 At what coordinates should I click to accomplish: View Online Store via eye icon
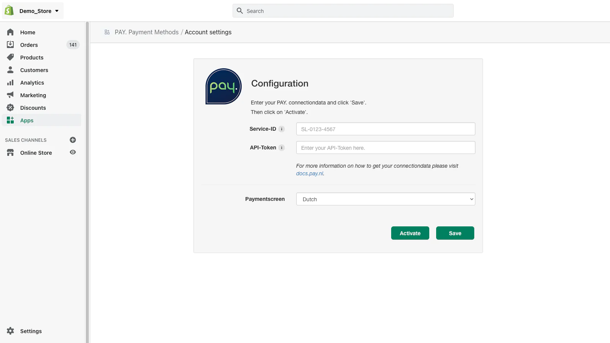click(x=73, y=152)
